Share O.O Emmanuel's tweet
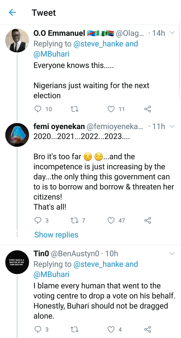 click(148, 109)
